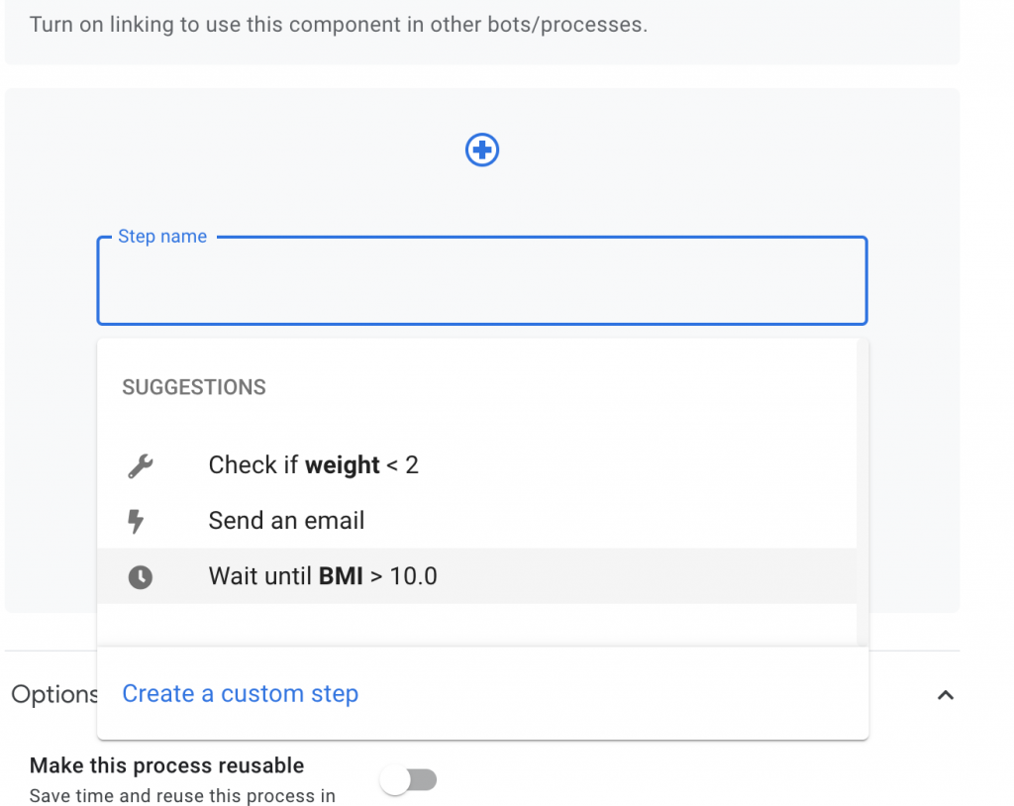1014x806 pixels.
Task: Click the blue plus add-step icon
Action: point(482,150)
